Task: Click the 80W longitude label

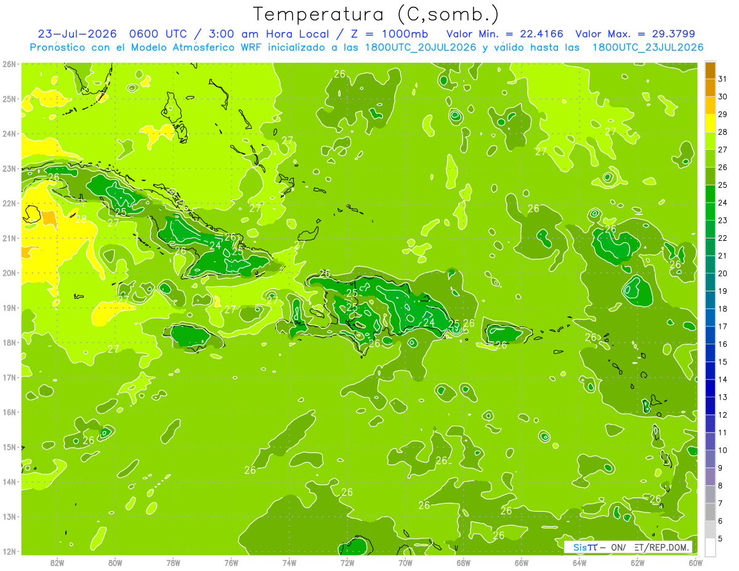Action: click(x=115, y=562)
